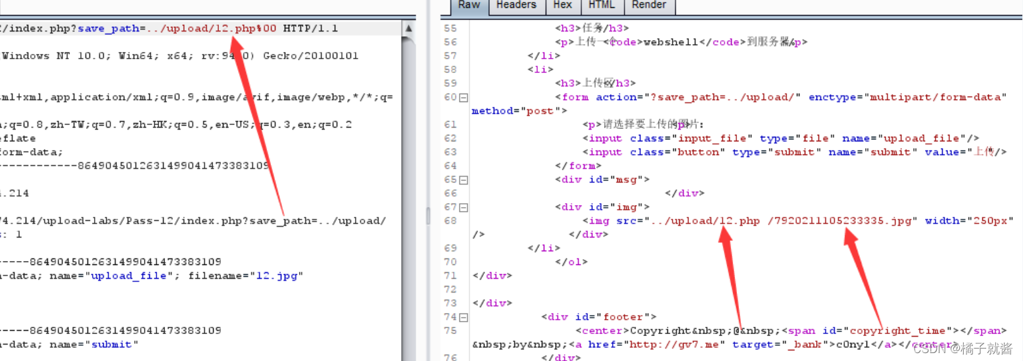
Task: Collapse the form block at line 60
Action: tap(463, 97)
